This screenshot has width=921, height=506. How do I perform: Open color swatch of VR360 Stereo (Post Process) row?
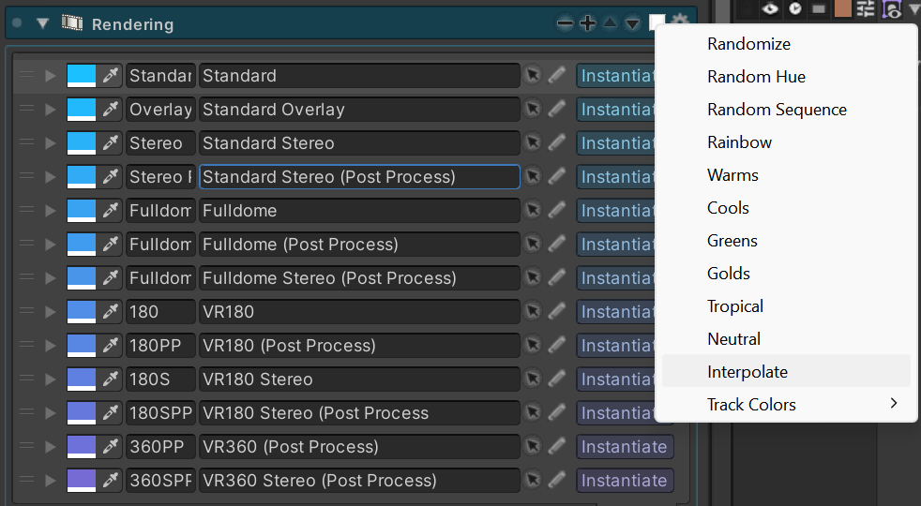pyautogui.click(x=81, y=481)
